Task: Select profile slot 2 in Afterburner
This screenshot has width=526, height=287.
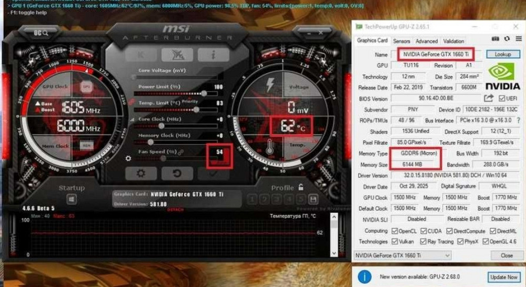Action: point(265,200)
